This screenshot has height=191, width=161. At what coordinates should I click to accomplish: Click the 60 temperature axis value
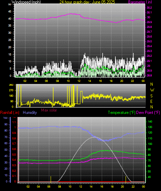(149, 166)
